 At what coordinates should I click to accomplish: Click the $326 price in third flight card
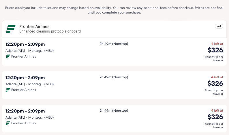coord(215,117)
